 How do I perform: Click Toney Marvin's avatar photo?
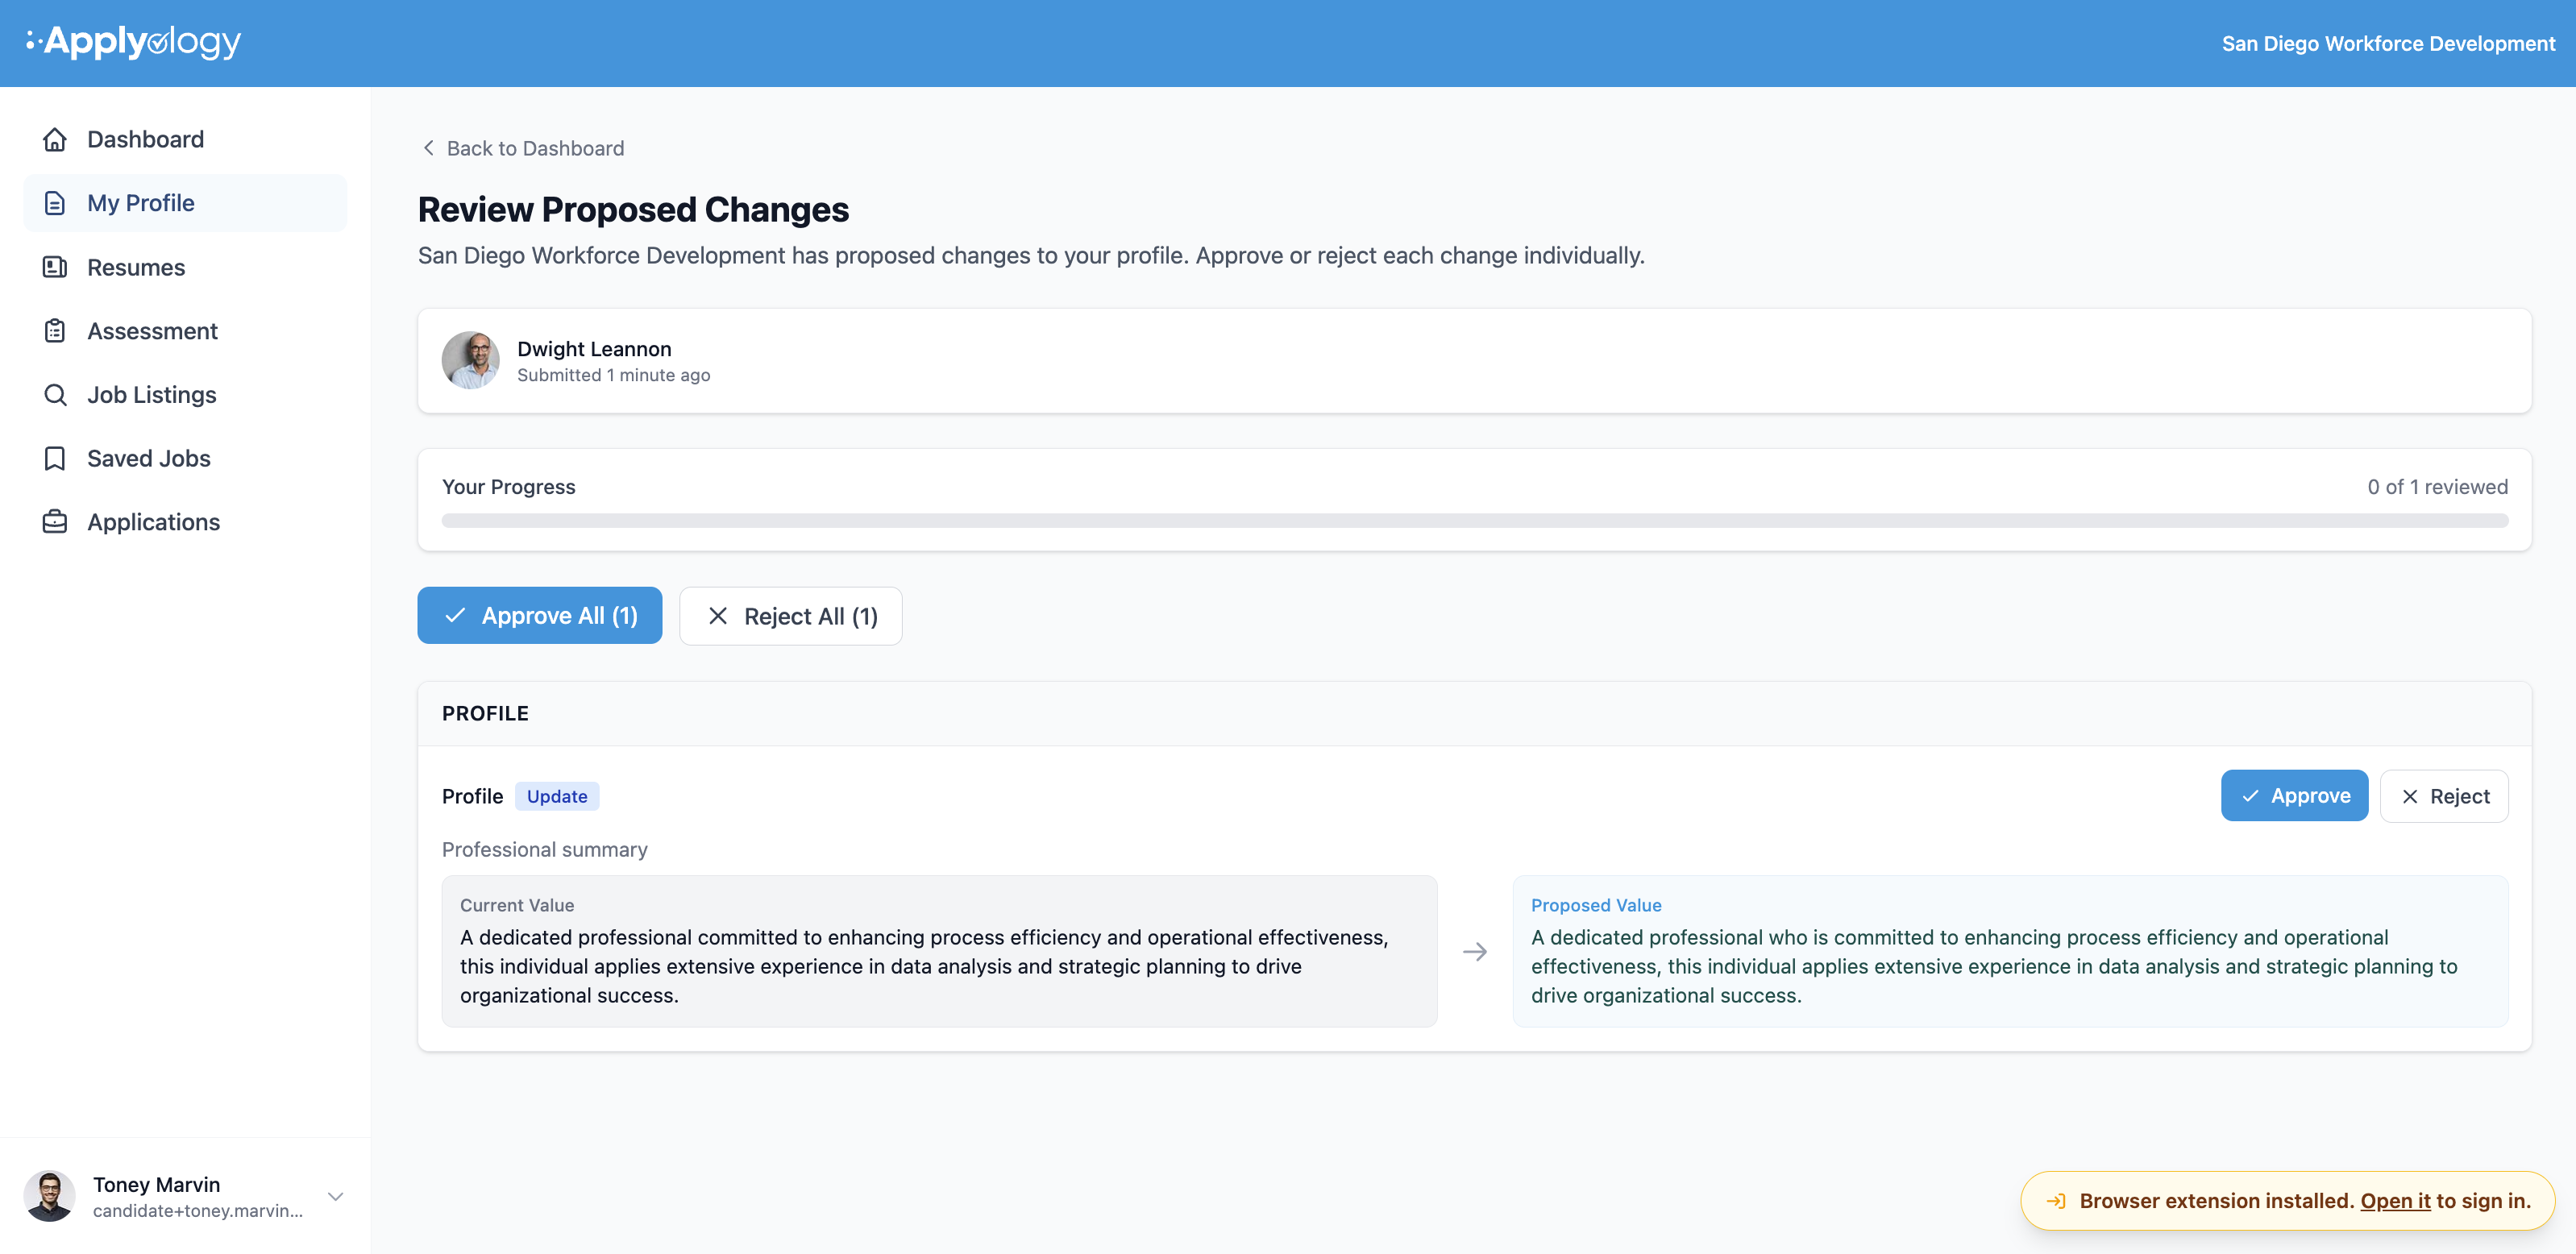click(49, 1196)
